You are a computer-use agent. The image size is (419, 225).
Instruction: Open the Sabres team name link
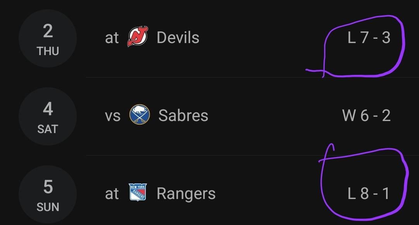(183, 116)
